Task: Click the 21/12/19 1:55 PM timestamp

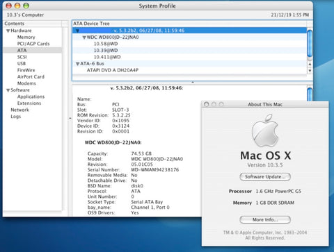Action: pos(290,15)
